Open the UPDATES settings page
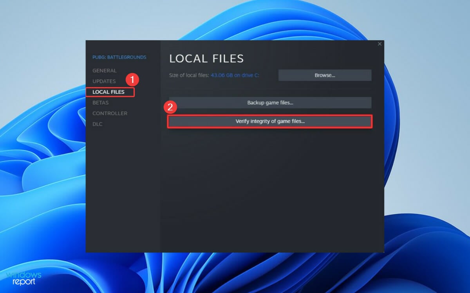The height and width of the screenshot is (293, 470). [104, 81]
